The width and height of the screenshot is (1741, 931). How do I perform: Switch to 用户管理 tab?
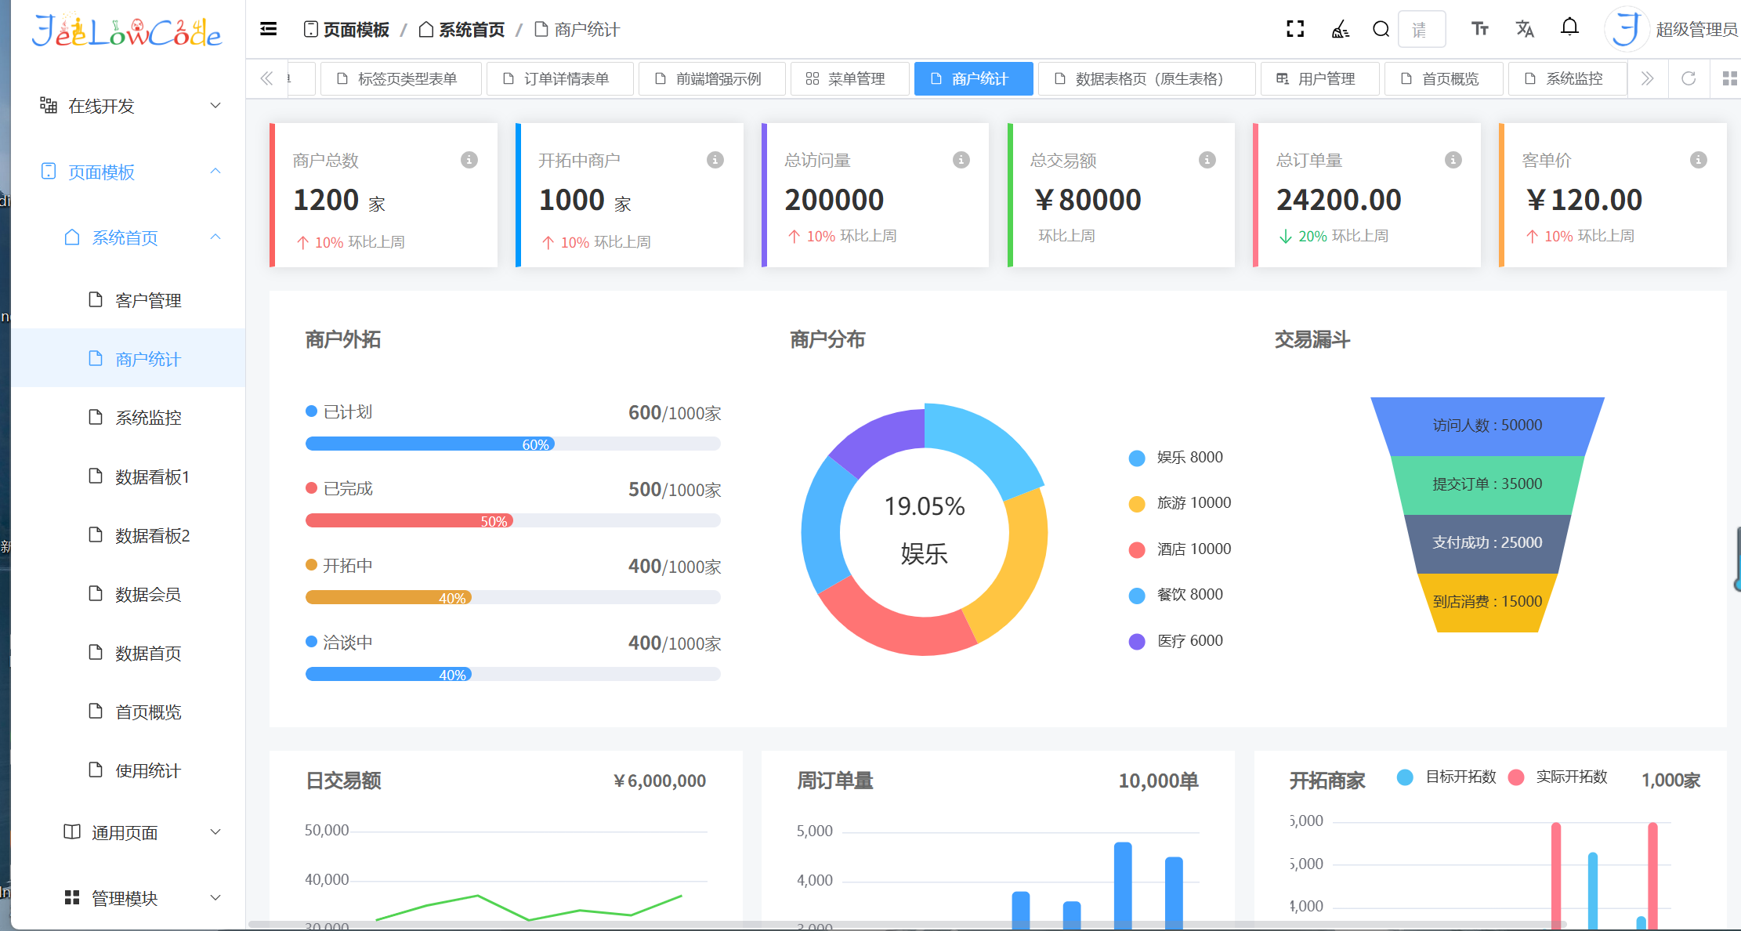point(1319,78)
